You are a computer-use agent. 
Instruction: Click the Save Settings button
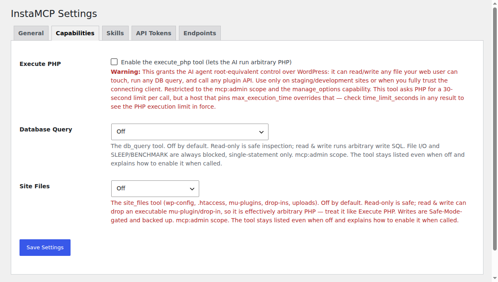(45, 248)
